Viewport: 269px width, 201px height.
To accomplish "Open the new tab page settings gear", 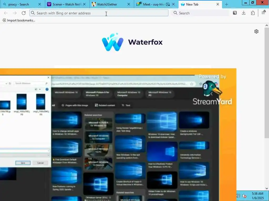I will [x=256, y=31].
